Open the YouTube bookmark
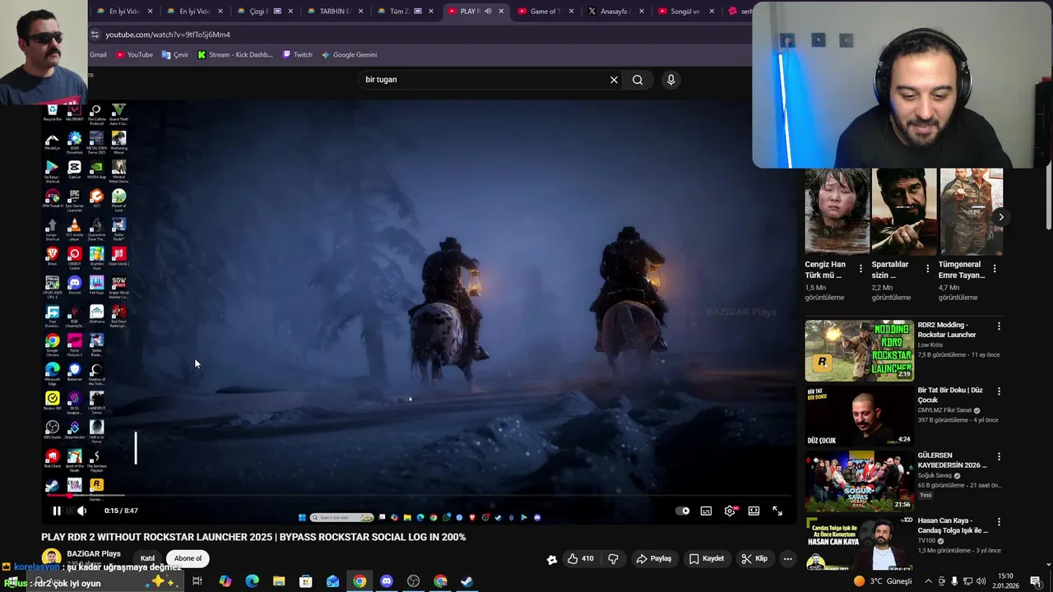 (x=134, y=54)
